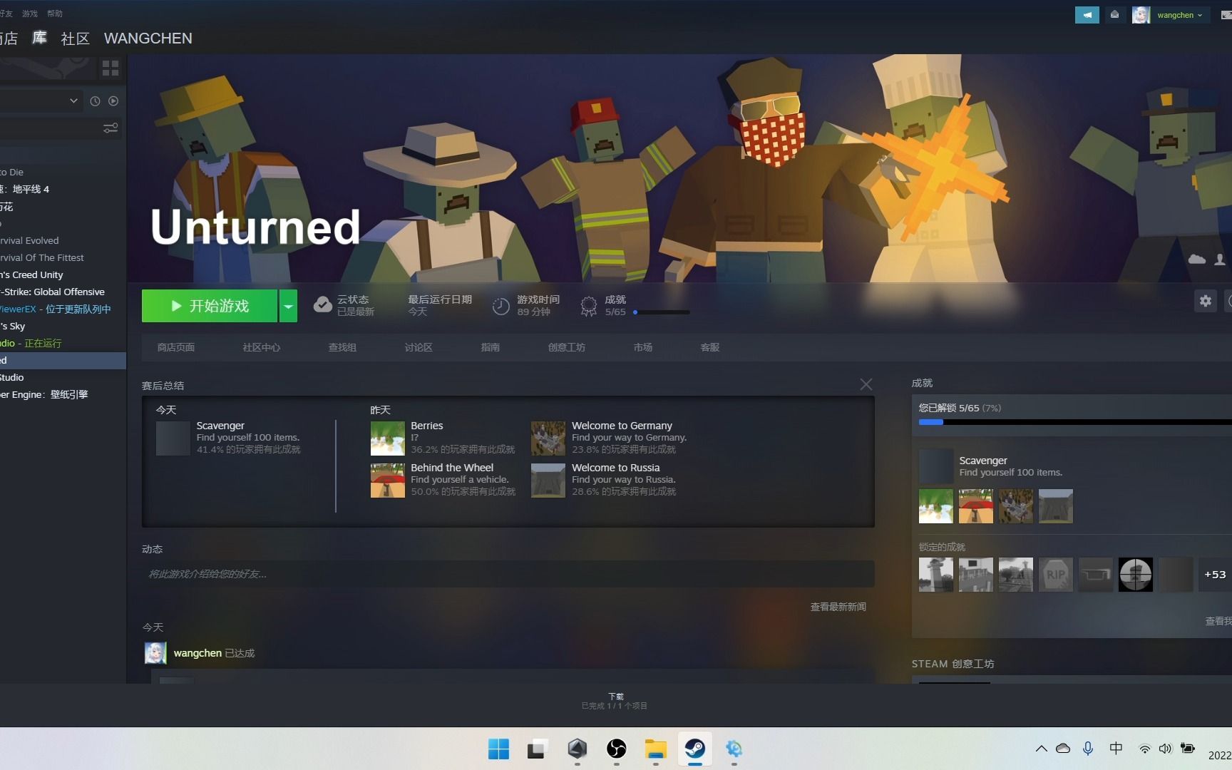Open the 市场 tab
Screen dimensions: 1232x770
point(643,347)
